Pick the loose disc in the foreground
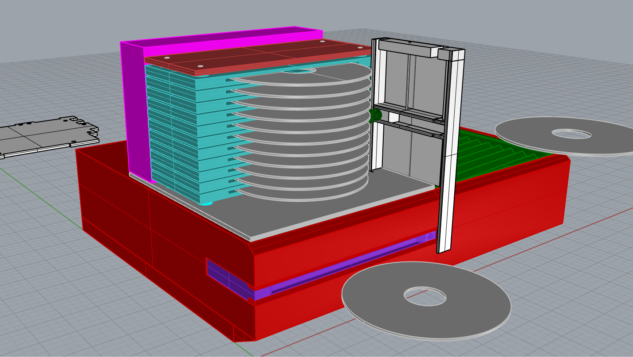Image resolution: width=633 pixels, height=357 pixels. (x=426, y=301)
